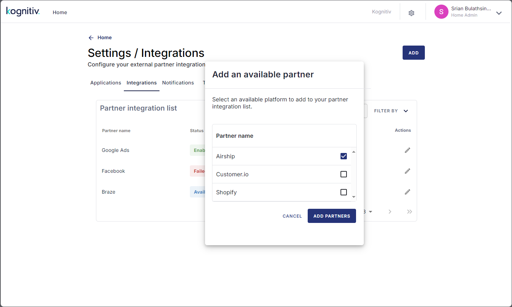Click scroll up arrow in partner list
This screenshot has width=512, height=307.
coord(354,152)
